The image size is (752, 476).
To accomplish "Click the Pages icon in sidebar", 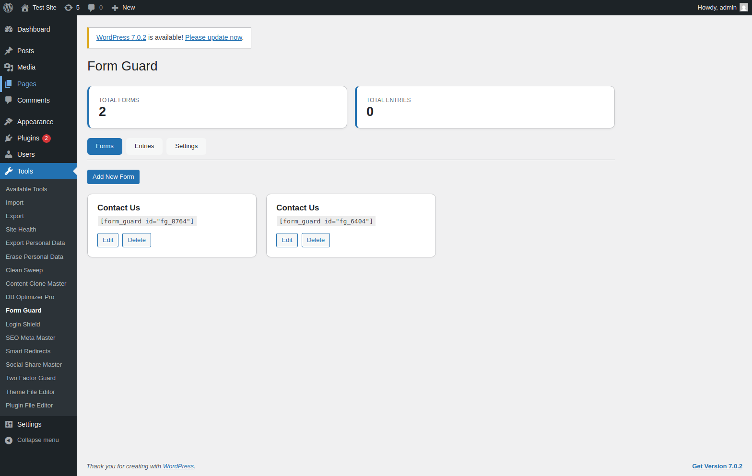I will [9, 84].
